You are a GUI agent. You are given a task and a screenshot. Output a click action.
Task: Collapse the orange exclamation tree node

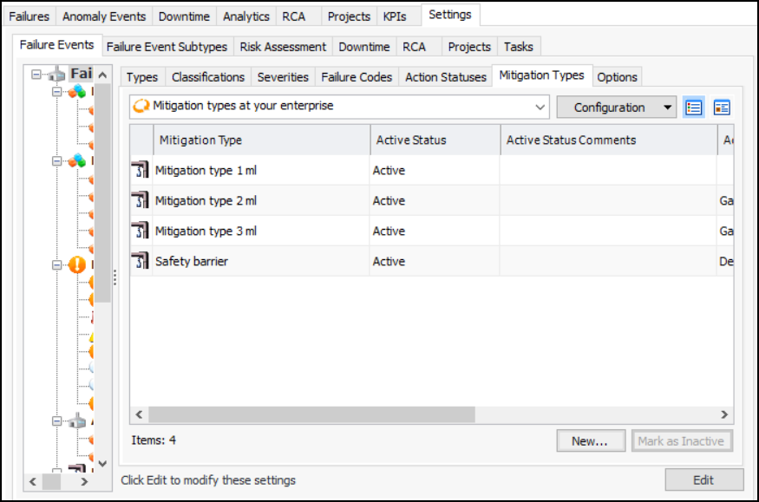pyautogui.click(x=57, y=264)
